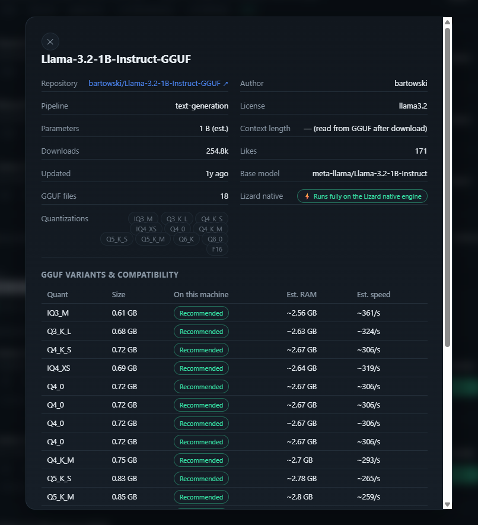Click the '0.83 GB' size cell

pos(125,479)
